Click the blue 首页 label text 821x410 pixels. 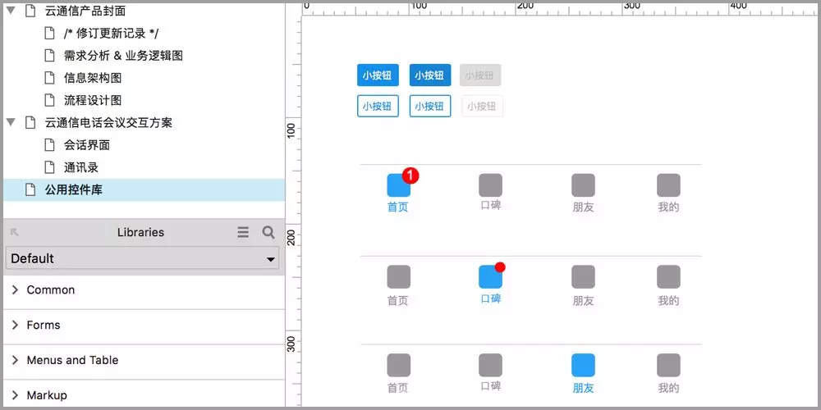pos(398,207)
